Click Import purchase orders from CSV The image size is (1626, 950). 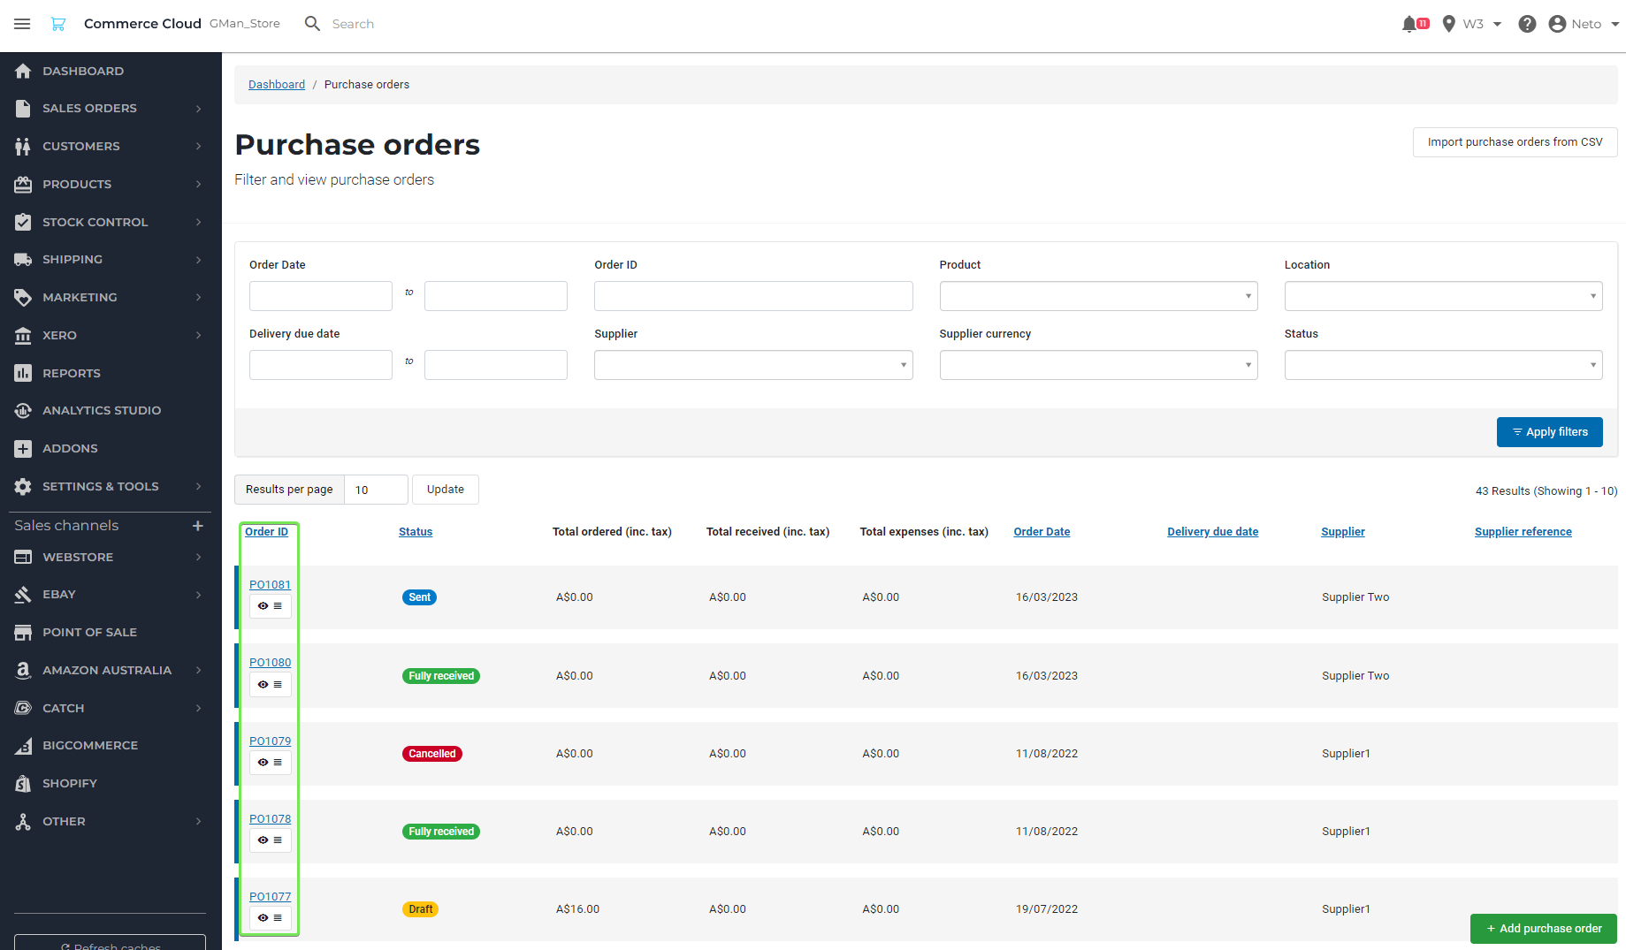(x=1515, y=142)
